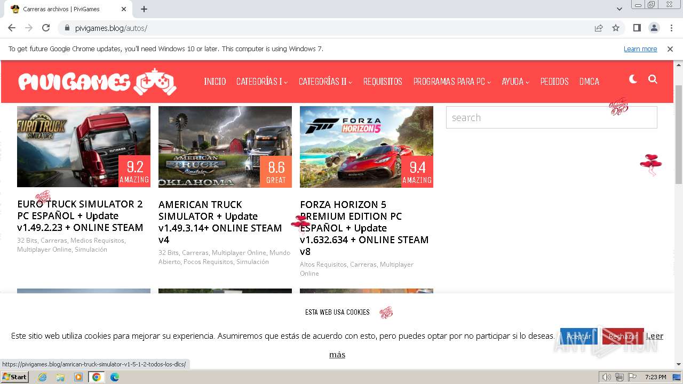Screen dimensions: 683x384
Task: Click Altos Requisitos tag under Forza
Action: (x=323, y=265)
